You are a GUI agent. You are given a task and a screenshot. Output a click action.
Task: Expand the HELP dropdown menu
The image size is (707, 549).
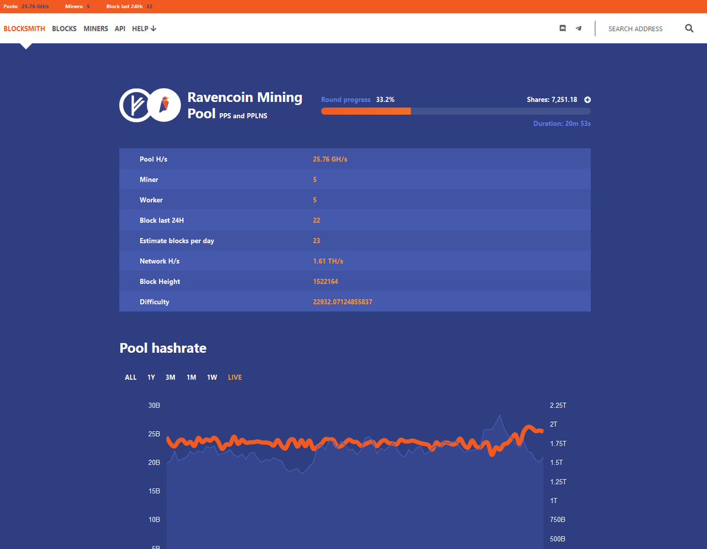(x=144, y=28)
